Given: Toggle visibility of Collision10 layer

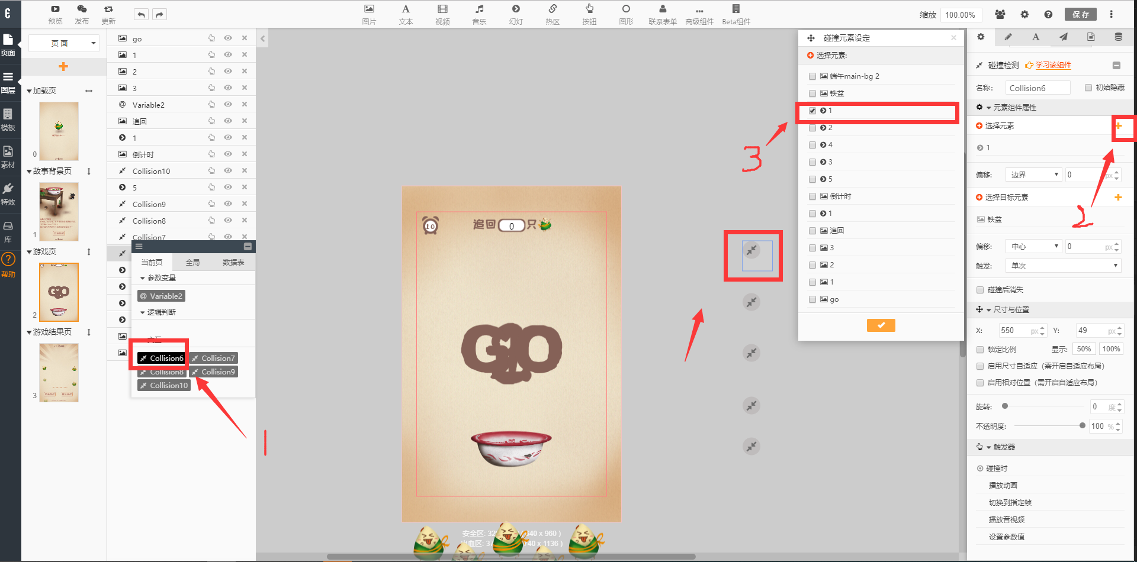Looking at the screenshot, I should [x=228, y=170].
